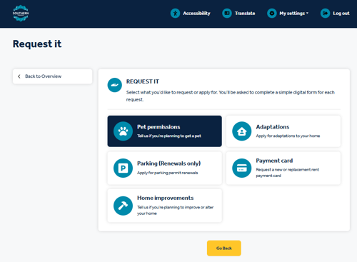Open the Translate option
Image resolution: width=357 pixels, height=262 pixels.
245,14
